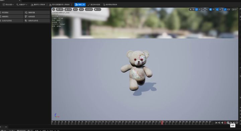The width and height of the screenshot is (241, 131).
Task: Open the rotation snap 10° dropdown
Action: [x=220, y=9]
